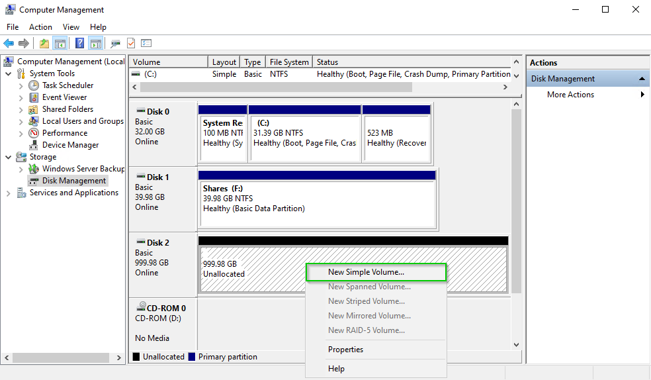Open the Action menu
Screen dimensions: 651x380
pos(40,27)
